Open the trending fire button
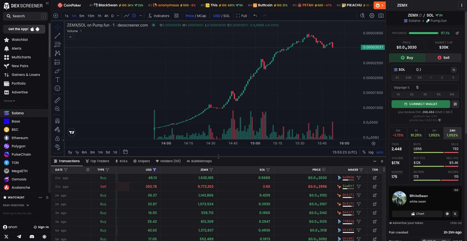This screenshot has height=241, width=467. (x=379, y=5)
